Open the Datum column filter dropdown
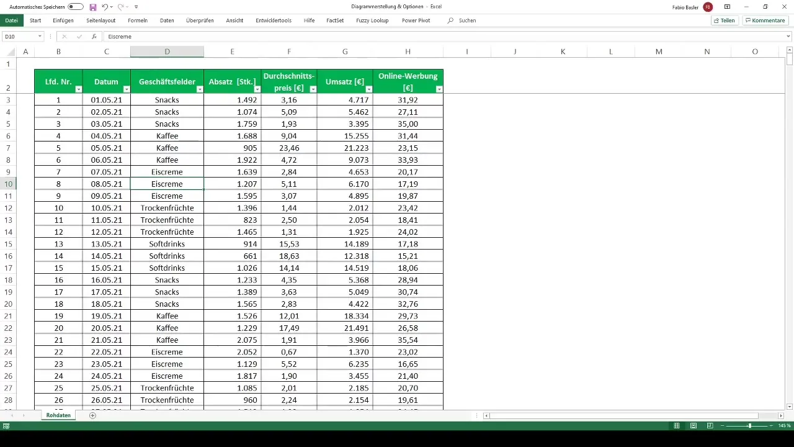Screen dimensions: 794x447 point(127,89)
